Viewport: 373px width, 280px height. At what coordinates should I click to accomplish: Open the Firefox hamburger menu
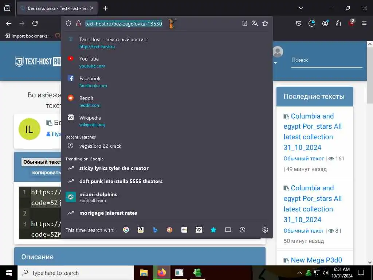pos(364,23)
